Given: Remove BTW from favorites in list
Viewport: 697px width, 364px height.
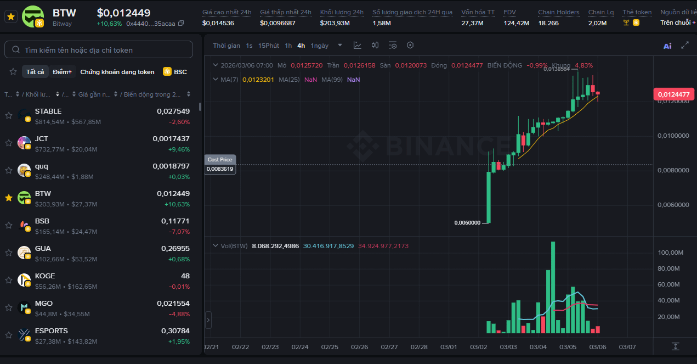Looking at the screenshot, I should click(9, 198).
